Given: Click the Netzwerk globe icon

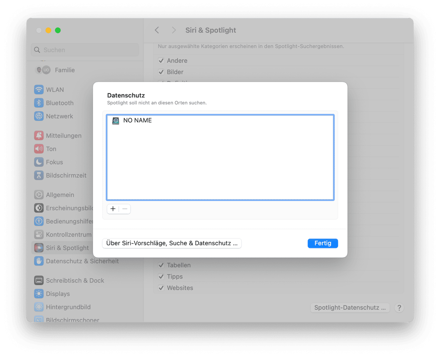Looking at the screenshot, I should point(39,116).
